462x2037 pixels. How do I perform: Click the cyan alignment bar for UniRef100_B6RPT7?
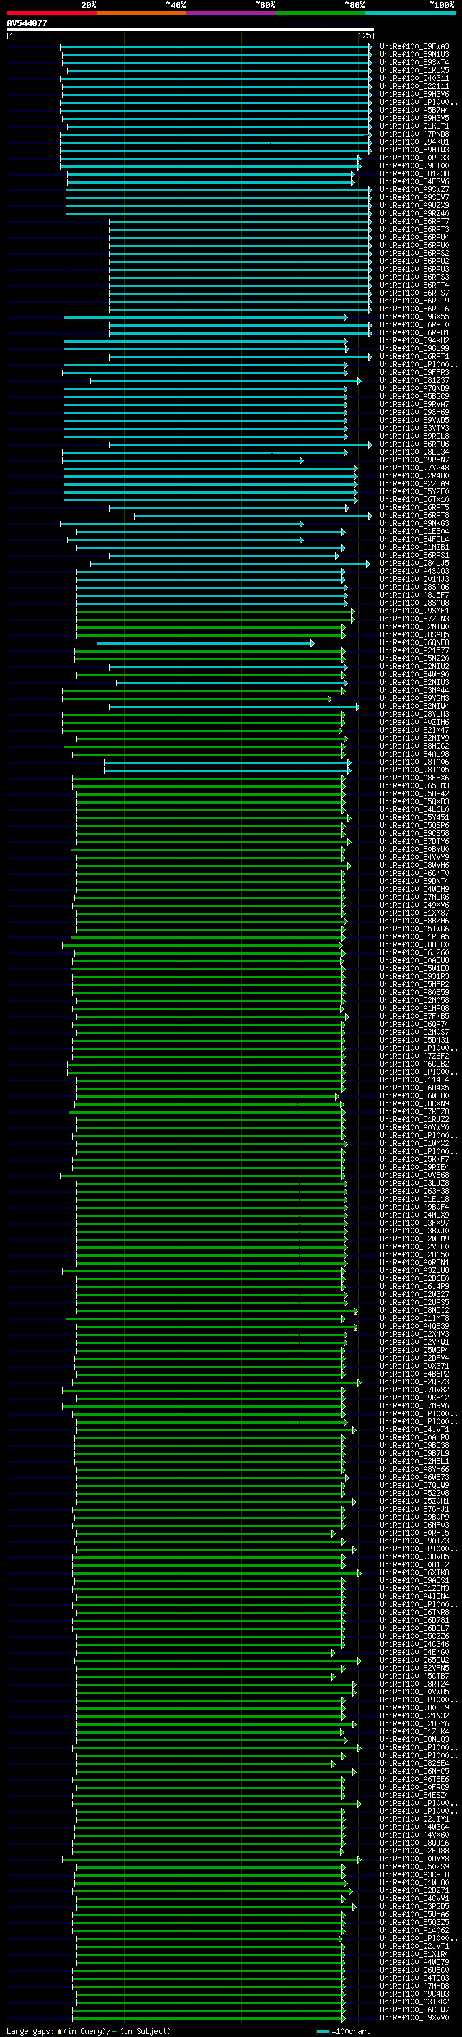coord(240,221)
